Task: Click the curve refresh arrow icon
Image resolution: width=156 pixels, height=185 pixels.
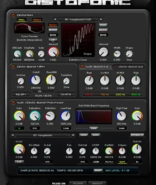Action: [x=53, y=40]
